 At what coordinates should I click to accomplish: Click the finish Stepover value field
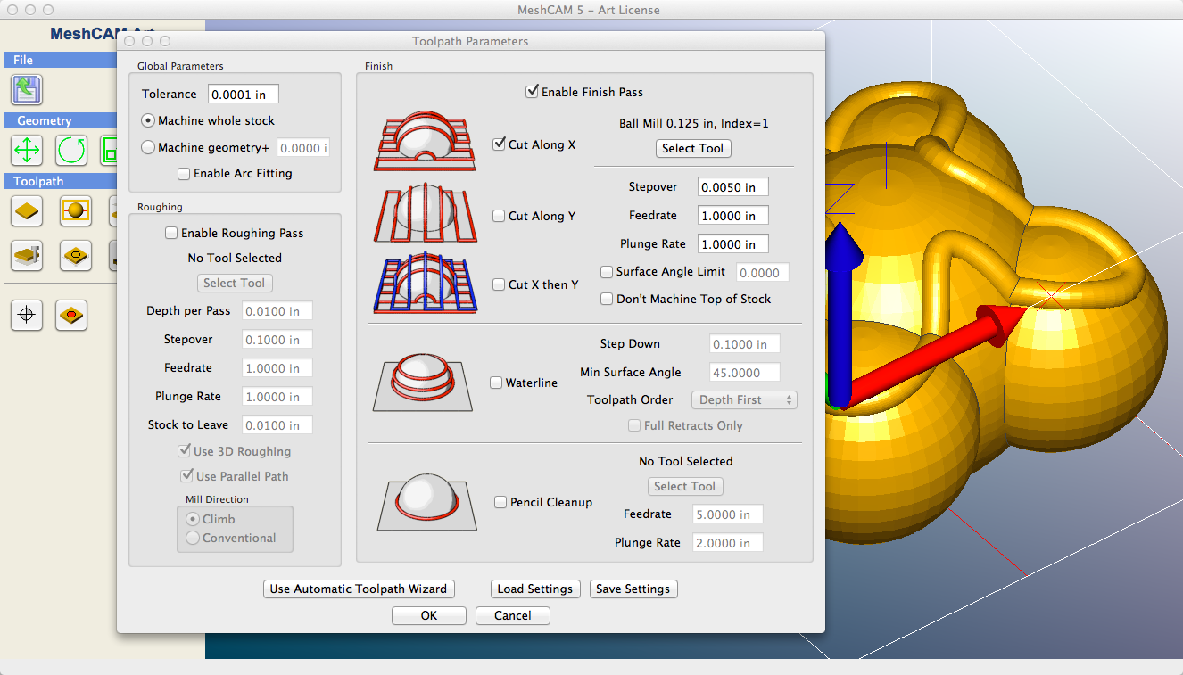click(732, 187)
